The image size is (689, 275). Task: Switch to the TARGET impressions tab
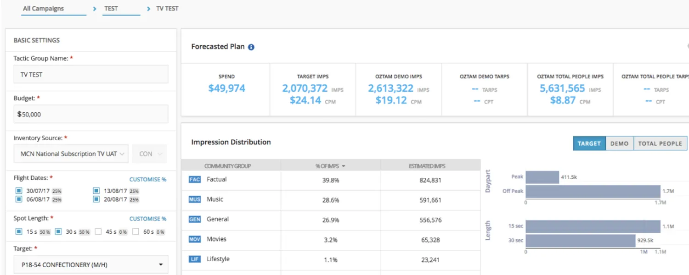coord(589,143)
